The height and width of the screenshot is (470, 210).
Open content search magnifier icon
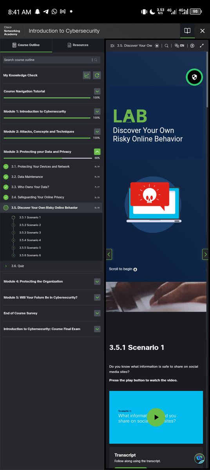click(x=167, y=45)
